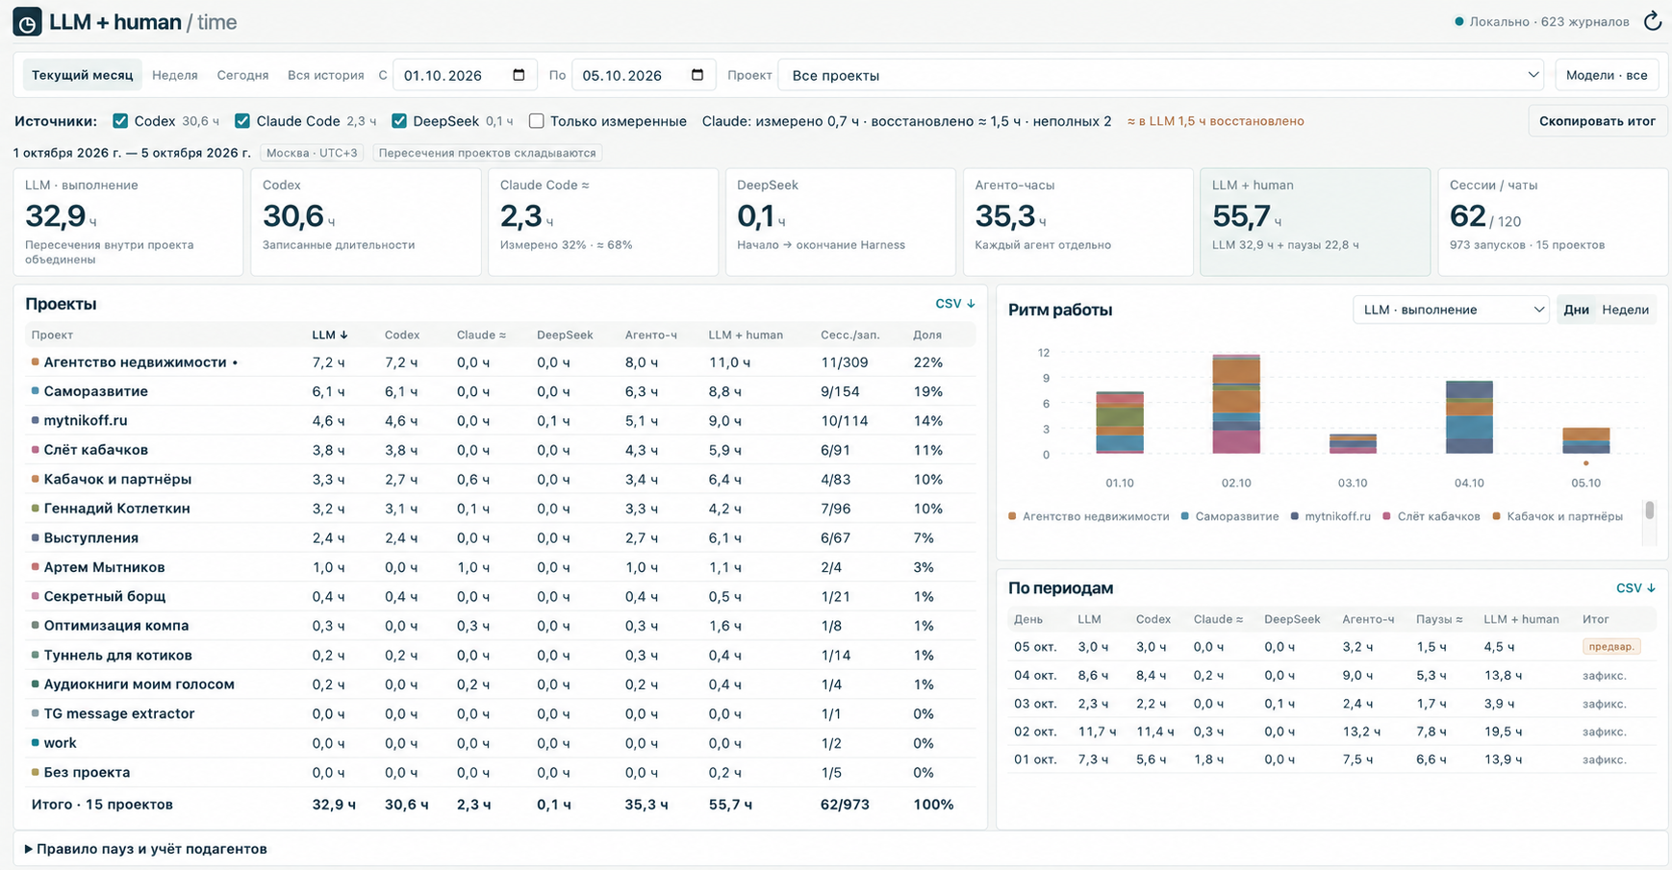Image resolution: width=1672 pixels, height=870 pixels.
Task: Click the Саморазвитие legend color swatch
Action: click(1185, 516)
